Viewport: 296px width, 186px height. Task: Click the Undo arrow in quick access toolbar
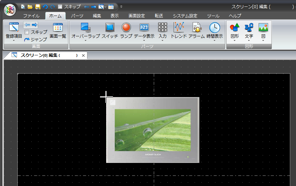(x=45, y=6)
